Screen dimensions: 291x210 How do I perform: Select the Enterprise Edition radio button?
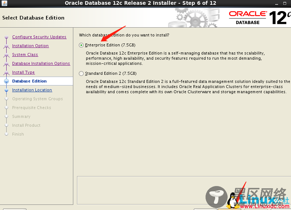(81, 45)
